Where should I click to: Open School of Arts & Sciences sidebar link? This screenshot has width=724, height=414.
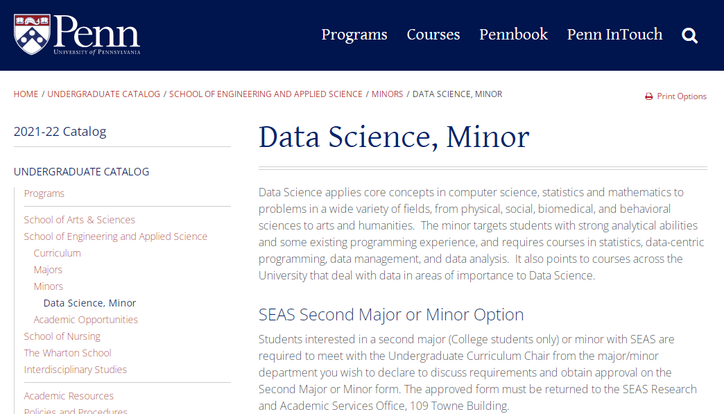pos(80,220)
